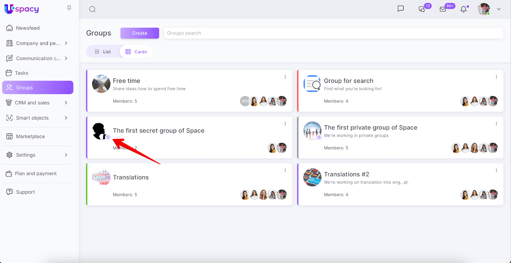Expand the Settings submenu chevron
The image size is (511, 263).
coord(66,155)
